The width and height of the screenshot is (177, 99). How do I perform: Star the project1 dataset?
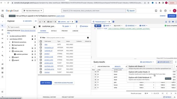point(32,57)
